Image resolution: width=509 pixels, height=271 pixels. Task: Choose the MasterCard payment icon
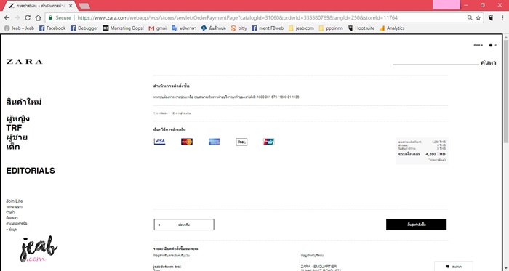click(x=187, y=142)
